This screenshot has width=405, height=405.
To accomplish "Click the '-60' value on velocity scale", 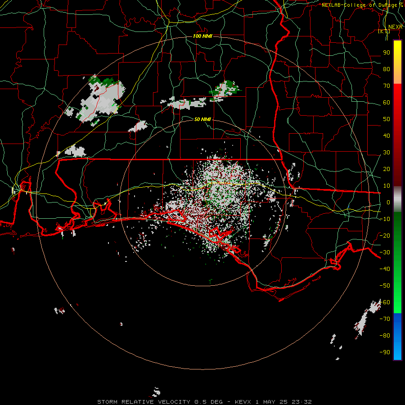I will click(x=385, y=302).
